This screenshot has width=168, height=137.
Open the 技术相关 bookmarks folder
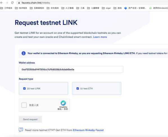tap(21, 8)
